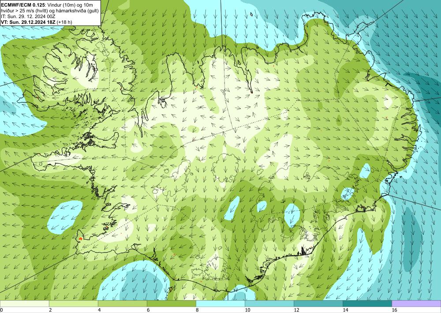Click the '(+18 h)' forecast offset text

click(64, 22)
